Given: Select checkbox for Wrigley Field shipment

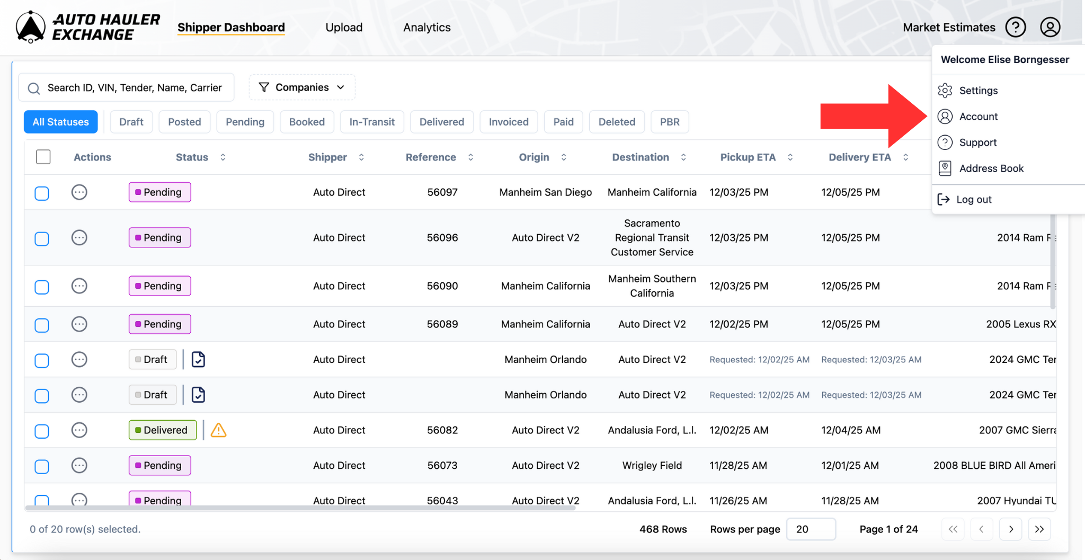Looking at the screenshot, I should click(x=42, y=466).
